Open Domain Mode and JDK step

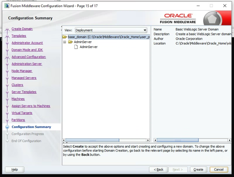(x=27, y=50)
